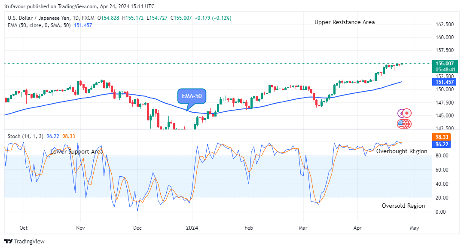The height and width of the screenshot is (249, 464).
Task: Click the purple lightning event icon
Action: 401,113
